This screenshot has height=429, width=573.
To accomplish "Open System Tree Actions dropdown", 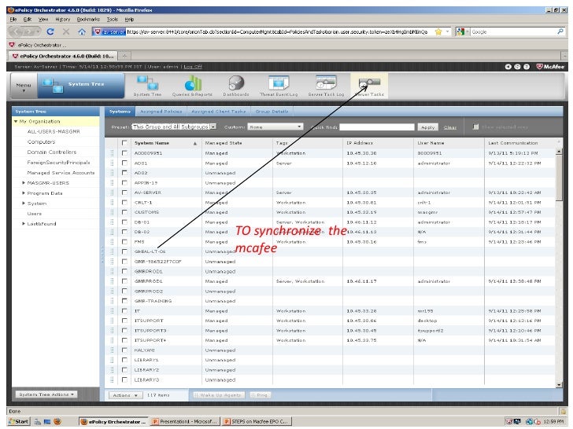I will click(46, 394).
